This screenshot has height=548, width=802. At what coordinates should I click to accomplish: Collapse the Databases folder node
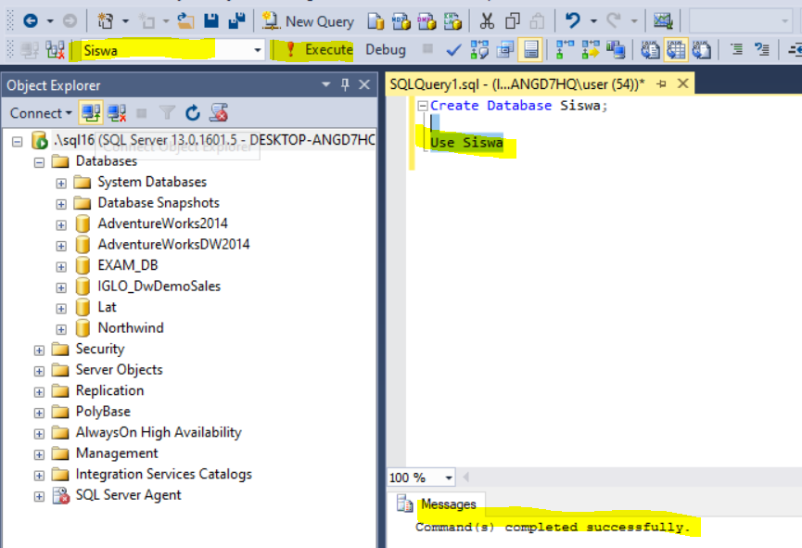[x=39, y=162]
